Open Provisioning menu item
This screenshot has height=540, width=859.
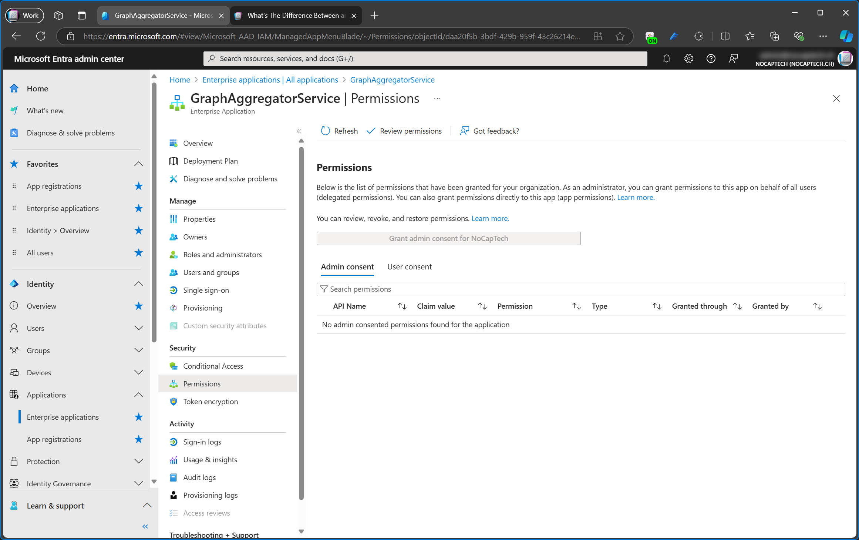tap(202, 308)
